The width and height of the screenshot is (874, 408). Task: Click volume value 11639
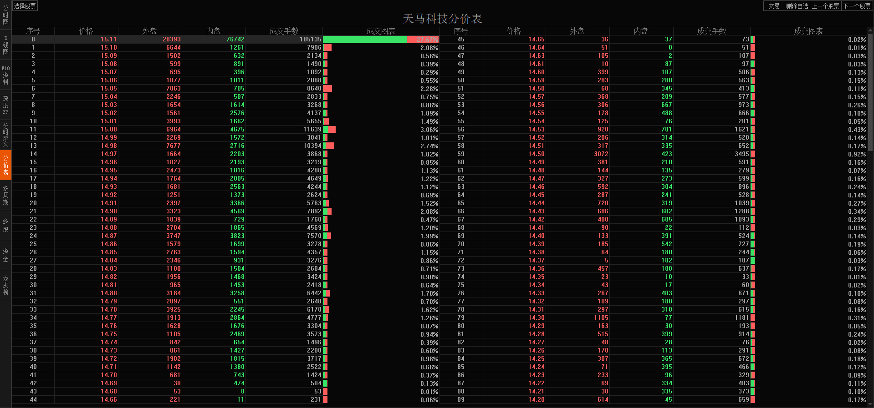click(312, 130)
